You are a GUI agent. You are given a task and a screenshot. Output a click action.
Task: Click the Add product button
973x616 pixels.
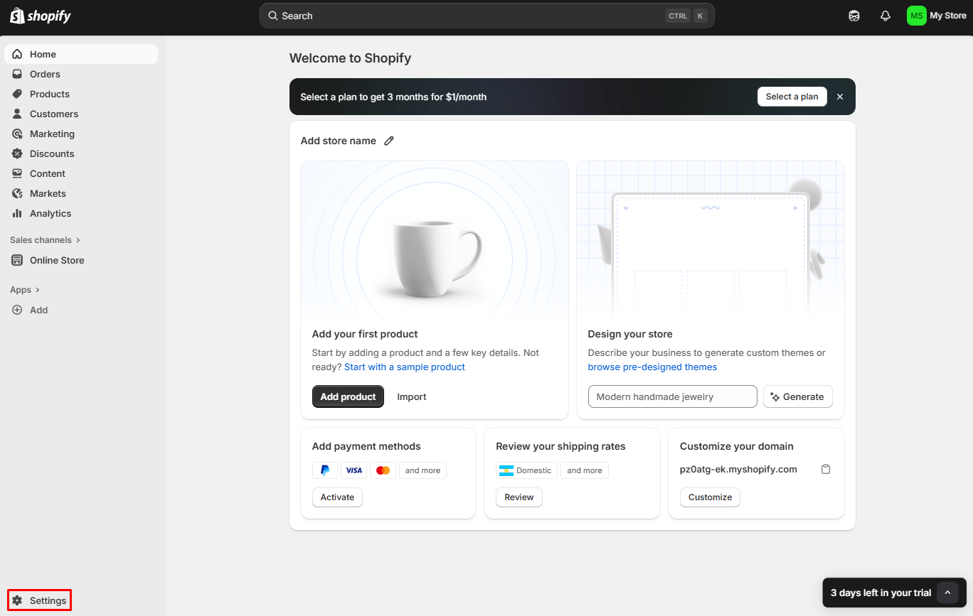348,396
